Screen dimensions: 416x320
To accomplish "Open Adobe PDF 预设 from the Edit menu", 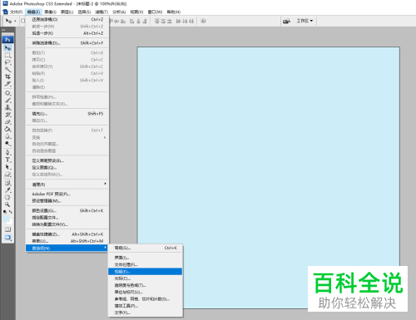I will pyautogui.click(x=67, y=194).
